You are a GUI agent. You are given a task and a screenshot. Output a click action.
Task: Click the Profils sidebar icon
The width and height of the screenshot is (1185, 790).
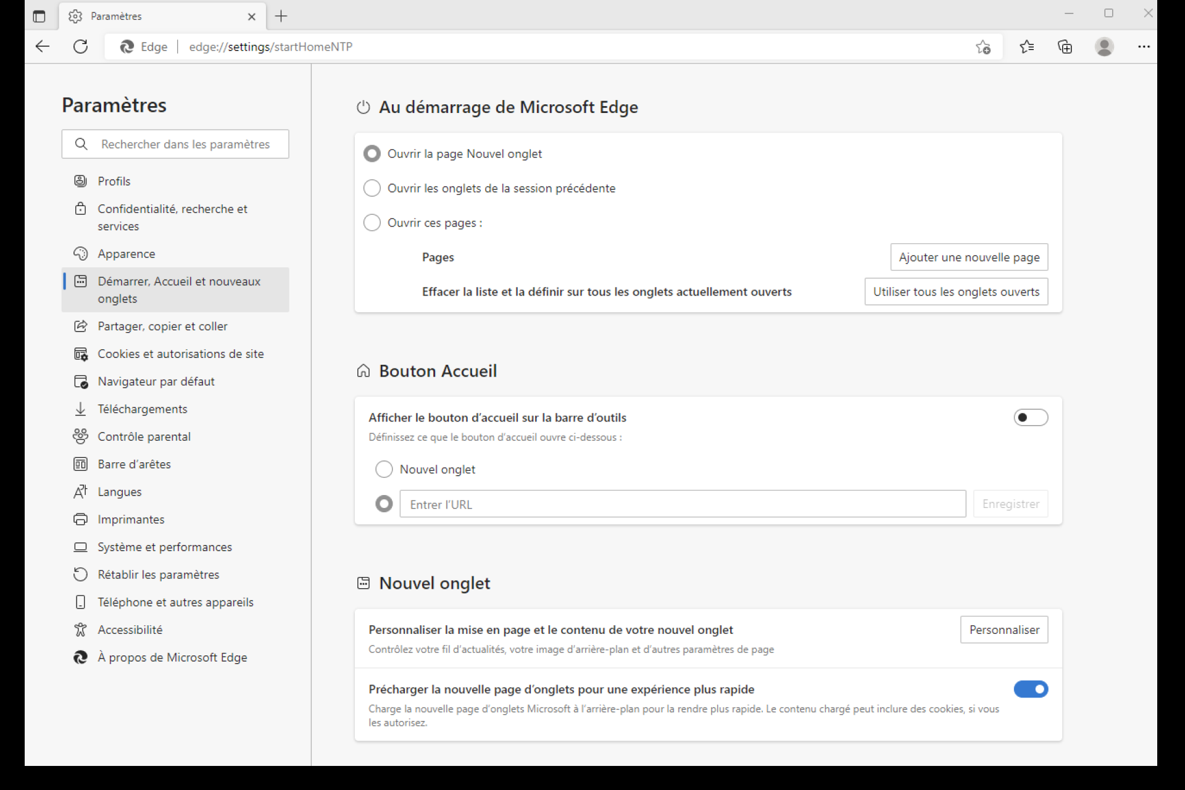tap(80, 181)
